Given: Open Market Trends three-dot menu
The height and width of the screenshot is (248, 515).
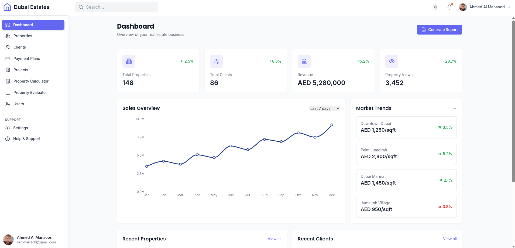Looking at the screenshot, I should click(454, 108).
